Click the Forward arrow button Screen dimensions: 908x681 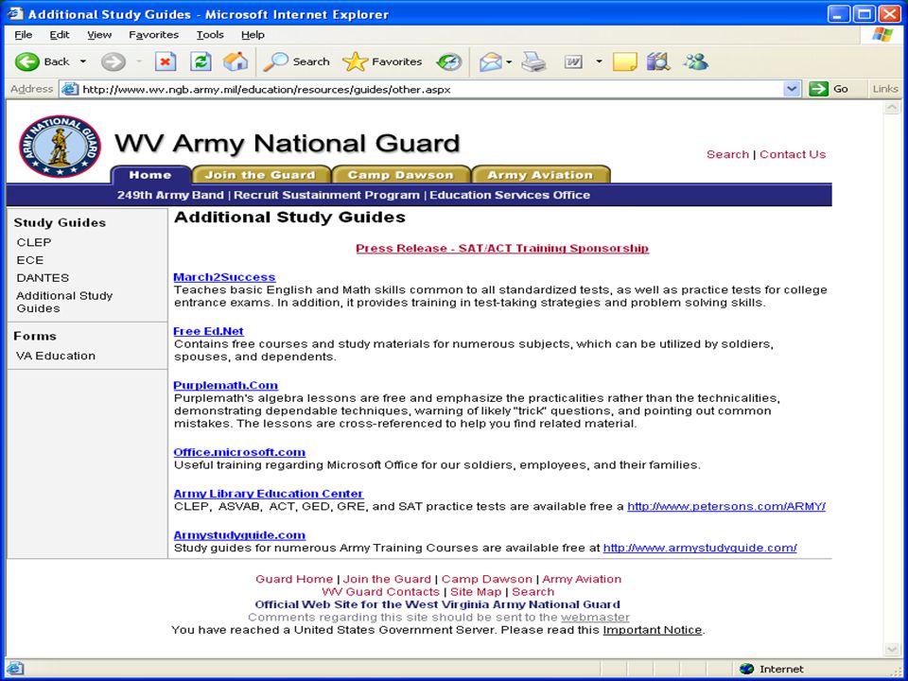(113, 61)
